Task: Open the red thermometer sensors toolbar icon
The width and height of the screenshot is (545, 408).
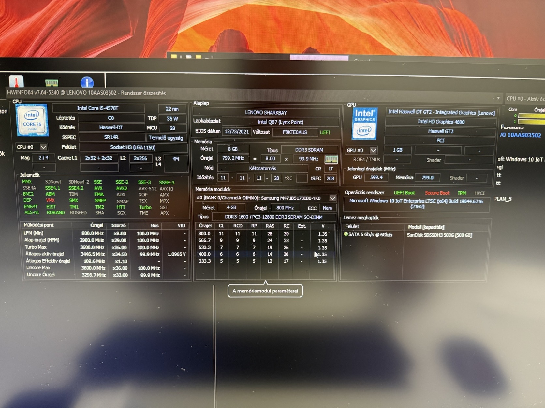Action: [16, 81]
